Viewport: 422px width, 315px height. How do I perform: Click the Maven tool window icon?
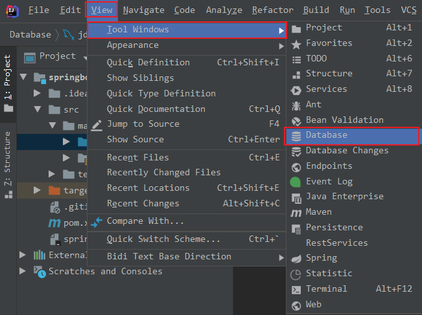[x=296, y=212]
